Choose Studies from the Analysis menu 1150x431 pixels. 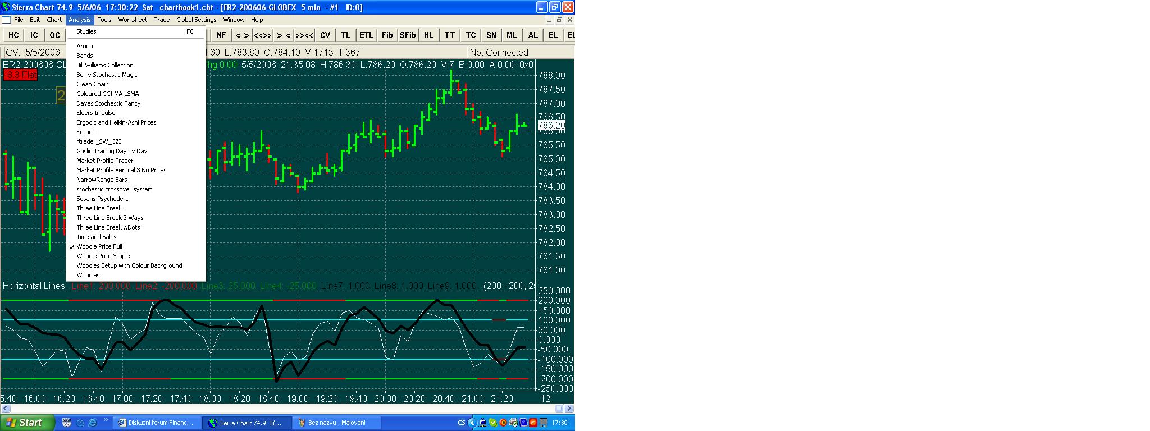click(136, 31)
